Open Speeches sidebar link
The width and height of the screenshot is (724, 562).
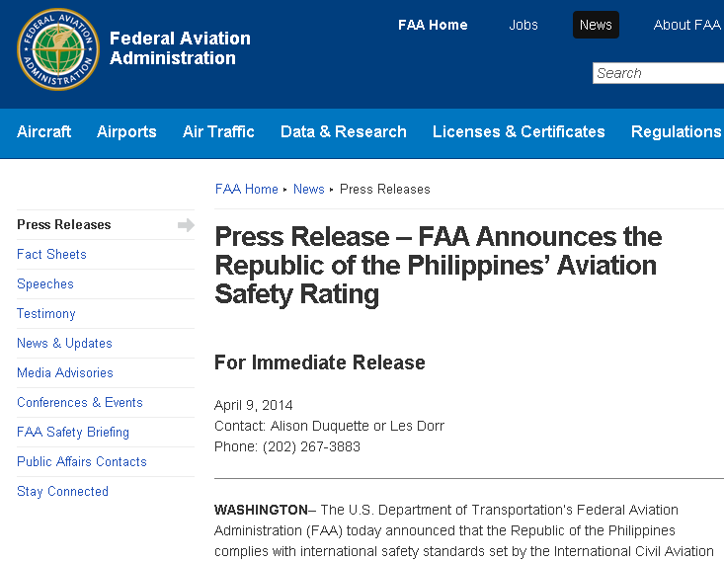pos(45,284)
